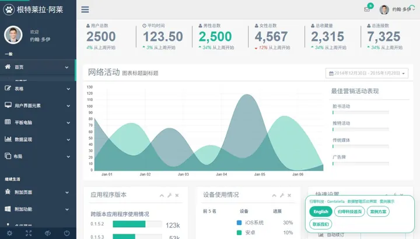
Task: Click the user icon next to 用户总数
Action: (88, 26)
